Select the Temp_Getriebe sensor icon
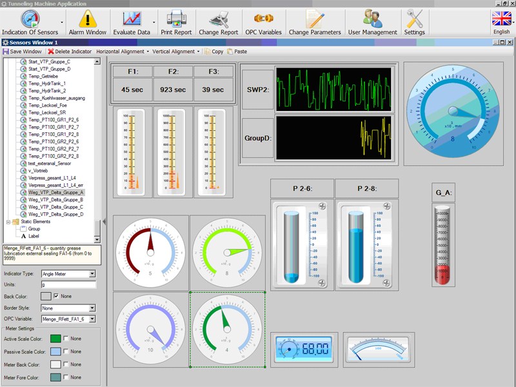The image size is (516, 387). click(x=23, y=76)
